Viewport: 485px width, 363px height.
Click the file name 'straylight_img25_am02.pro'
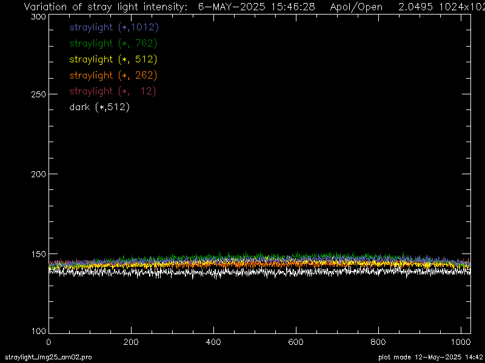pos(48,358)
